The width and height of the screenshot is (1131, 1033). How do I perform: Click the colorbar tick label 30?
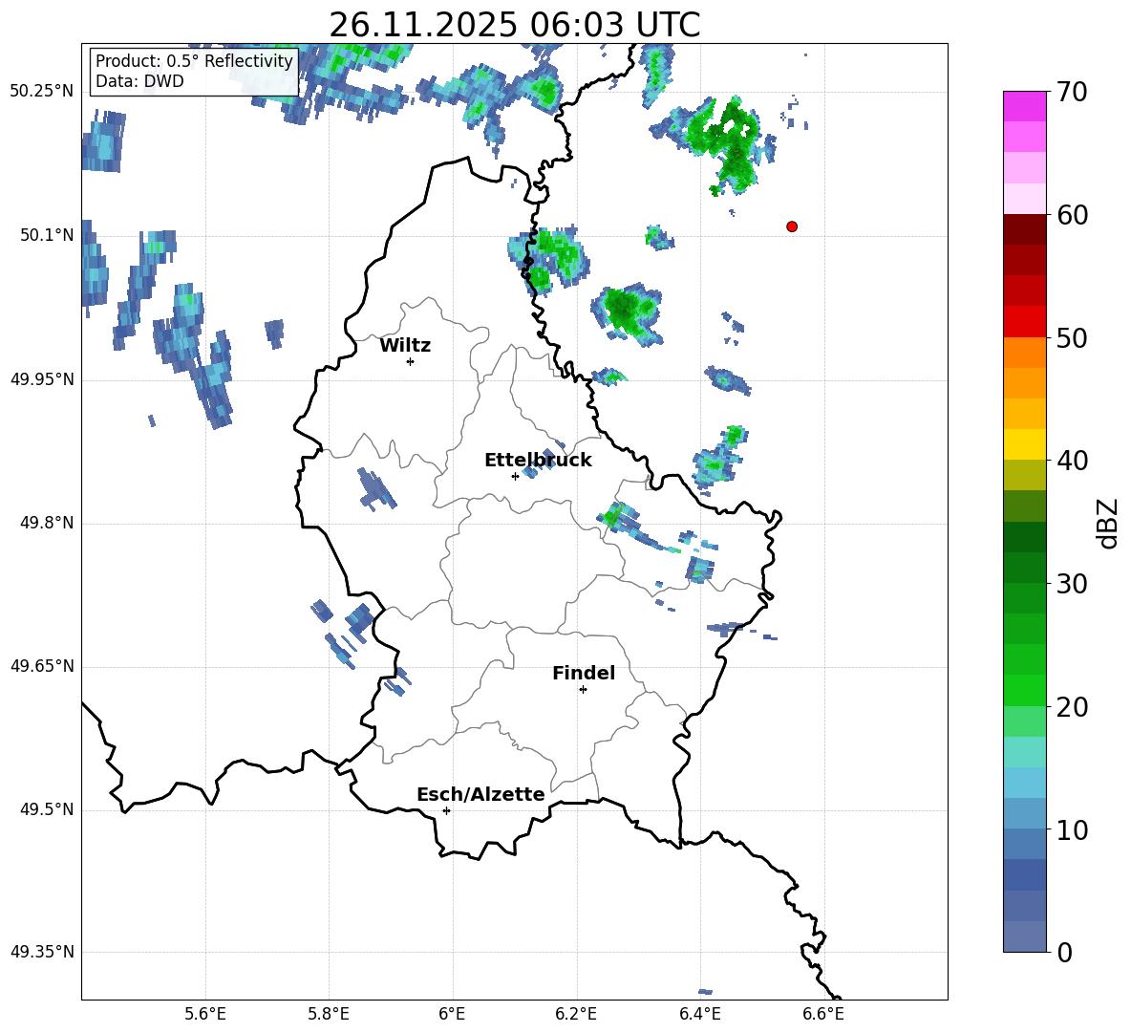(1071, 584)
